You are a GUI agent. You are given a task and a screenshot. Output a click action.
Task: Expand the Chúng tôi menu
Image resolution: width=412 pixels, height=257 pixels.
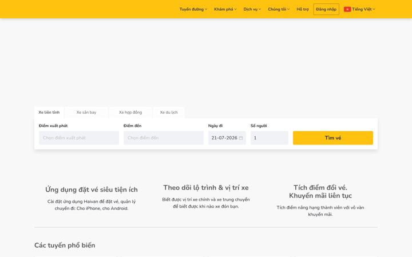279,9
